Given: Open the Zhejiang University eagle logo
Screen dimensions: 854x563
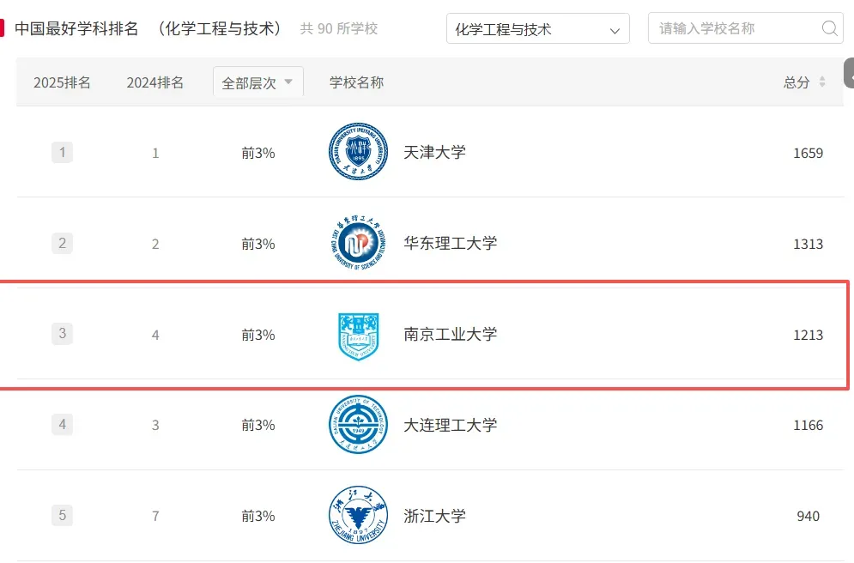Looking at the screenshot, I should point(359,515).
